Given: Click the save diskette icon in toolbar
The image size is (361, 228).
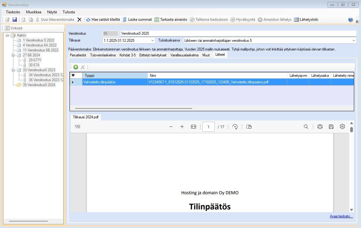Looking at the screenshot, I should [15, 20].
